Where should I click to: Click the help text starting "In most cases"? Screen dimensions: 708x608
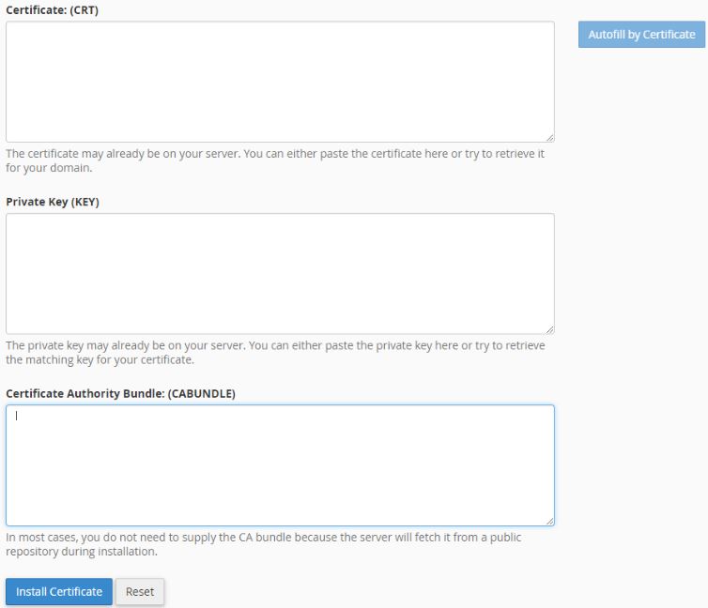click(x=264, y=544)
